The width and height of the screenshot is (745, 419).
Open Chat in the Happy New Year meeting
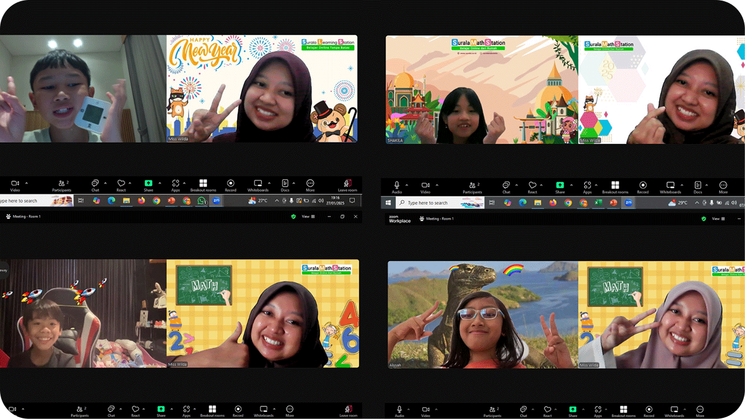95,185
